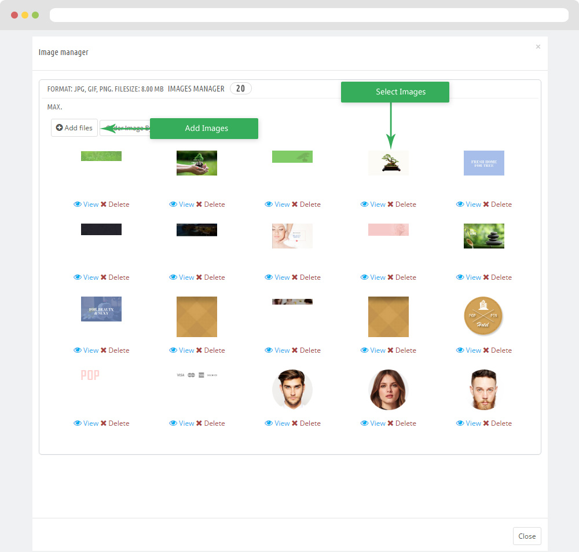Delete the bonsai tree image
The width and height of the screenshot is (579, 552).
pyautogui.click(x=401, y=204)
